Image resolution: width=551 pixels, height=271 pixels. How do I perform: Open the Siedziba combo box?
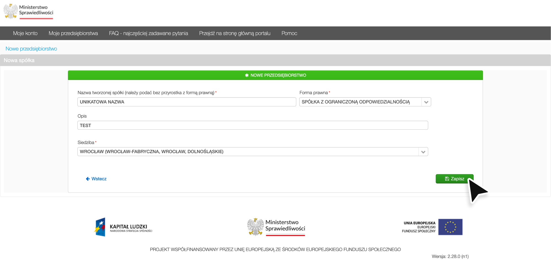pyautogui.click(x=253, y=152)
